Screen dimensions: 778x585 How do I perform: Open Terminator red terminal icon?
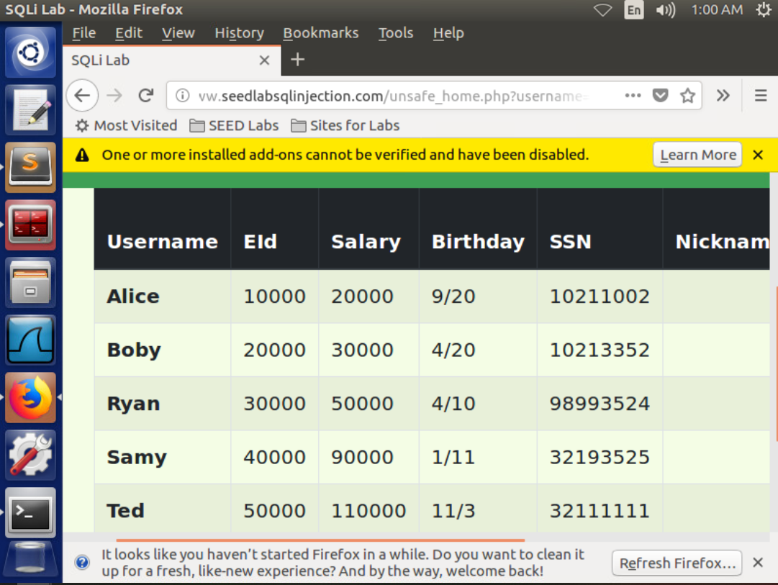pos(30,225)
